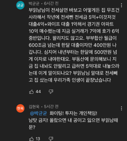
Task: Click the line starting 남탓 금지!
Action: click(73, 120)
